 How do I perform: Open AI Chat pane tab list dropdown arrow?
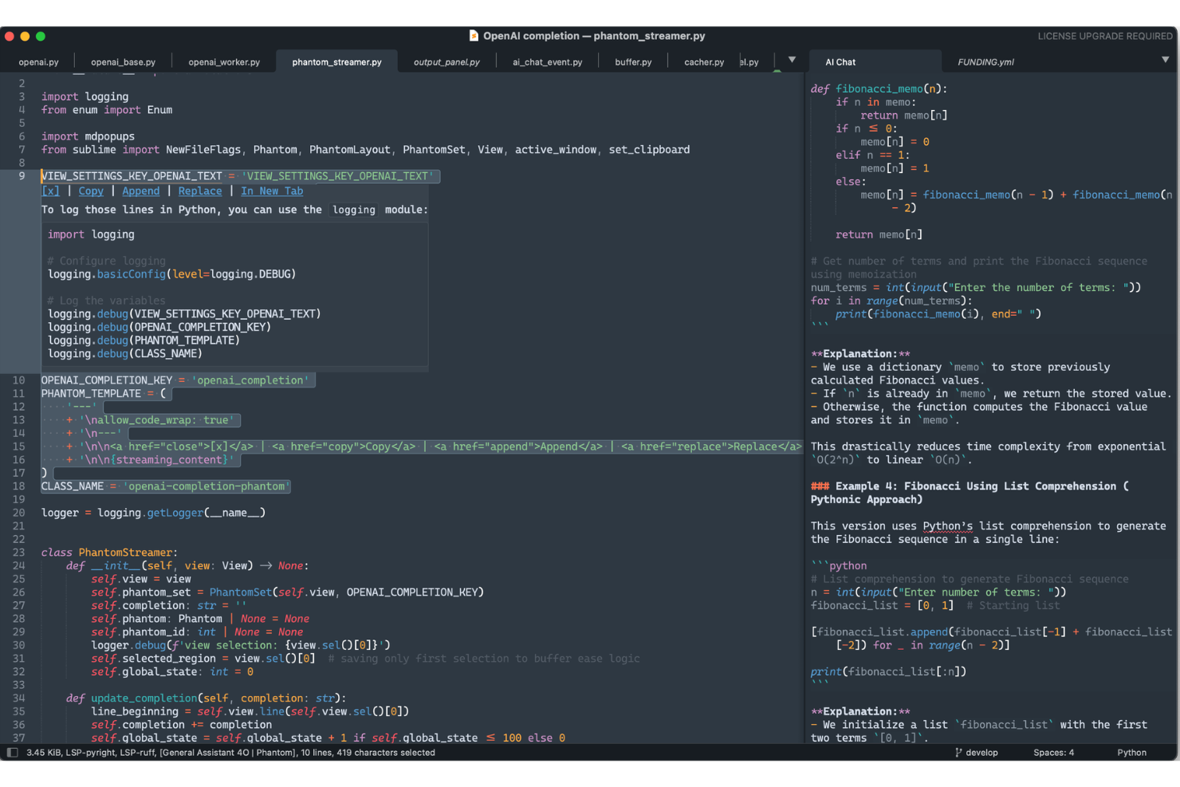click(1165, 60)
